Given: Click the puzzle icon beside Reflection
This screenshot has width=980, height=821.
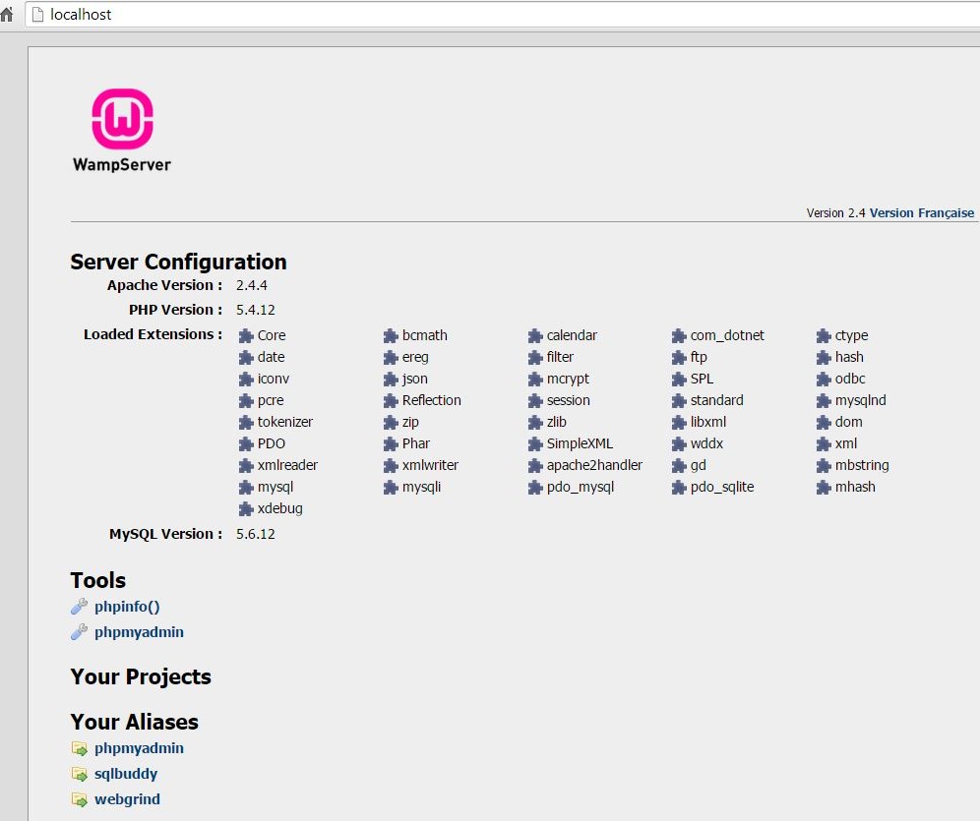Looking at the screenshot, I should (x=391, y=401).
